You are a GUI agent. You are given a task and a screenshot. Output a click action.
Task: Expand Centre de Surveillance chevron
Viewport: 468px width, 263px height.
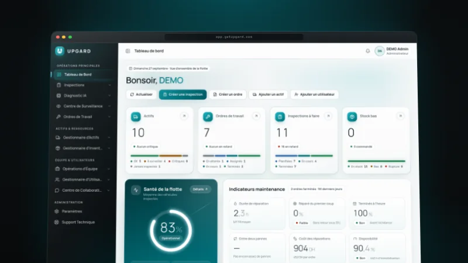(109, 106)
